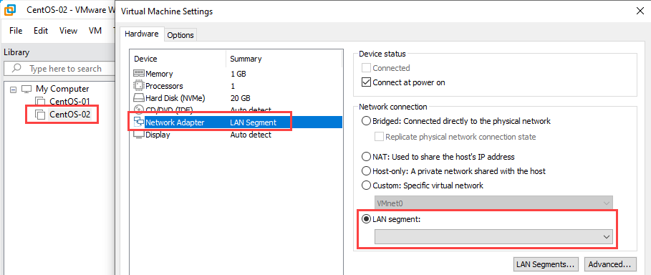
Task: Click the LAN Segments... button
Action: pos(546,264)
